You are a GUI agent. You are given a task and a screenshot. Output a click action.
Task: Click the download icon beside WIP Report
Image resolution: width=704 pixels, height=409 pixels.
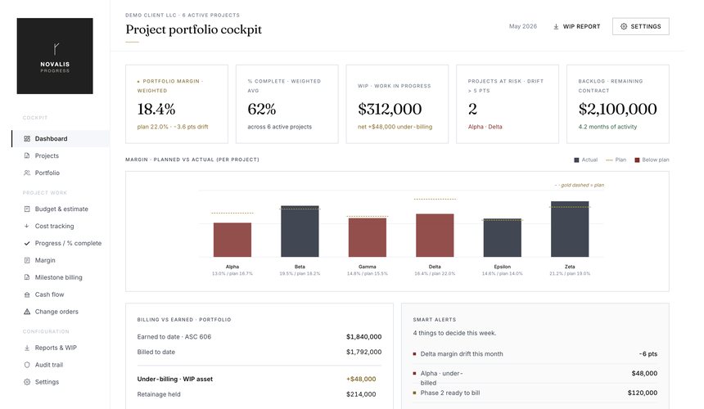pos(556,26)
